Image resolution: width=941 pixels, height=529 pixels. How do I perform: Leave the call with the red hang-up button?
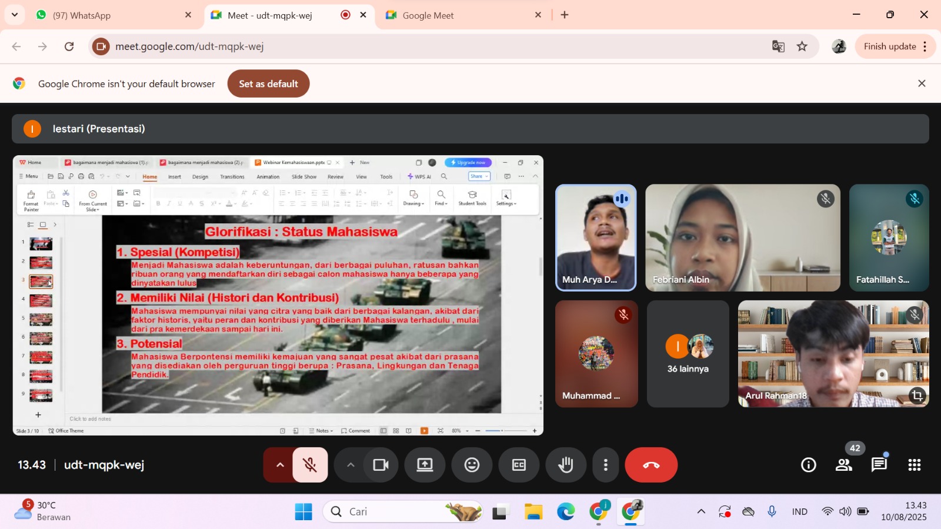pos(651,465)
